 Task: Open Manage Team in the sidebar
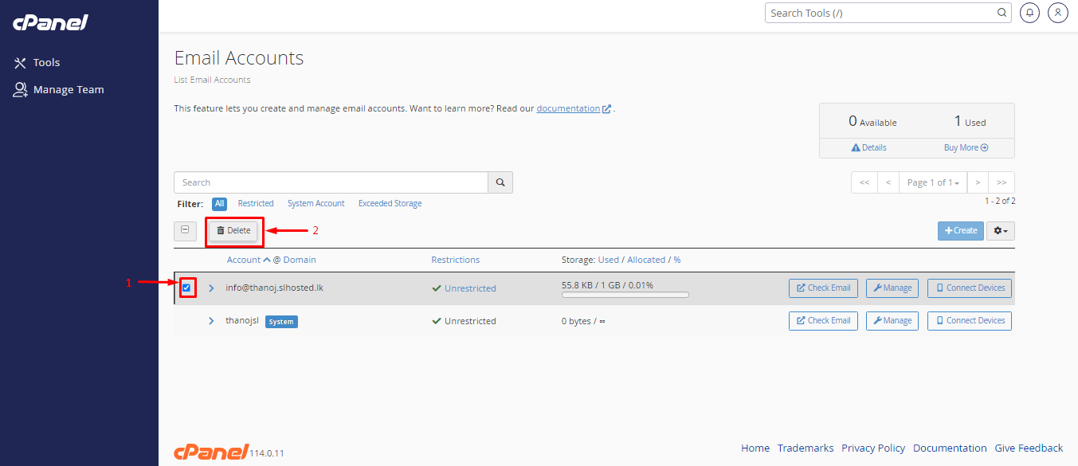[68, 89]
